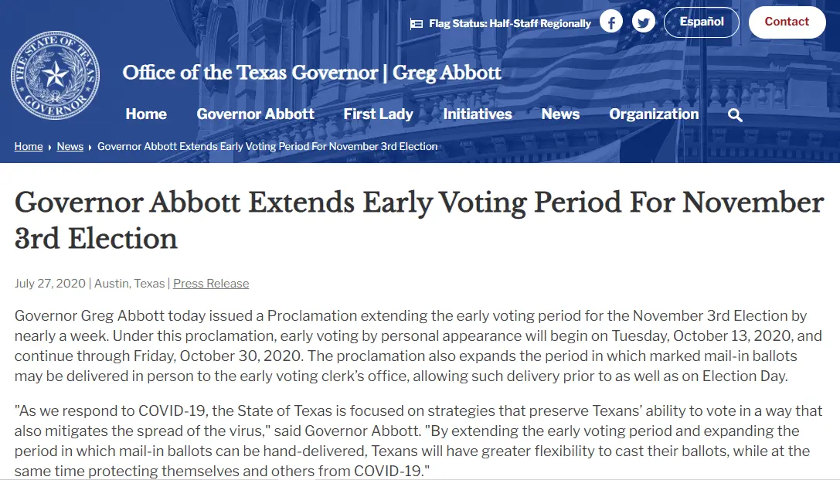Select Initiatives in the navigation bar
The height and width of the screenshot is (480, 840).
pos(478,114)
